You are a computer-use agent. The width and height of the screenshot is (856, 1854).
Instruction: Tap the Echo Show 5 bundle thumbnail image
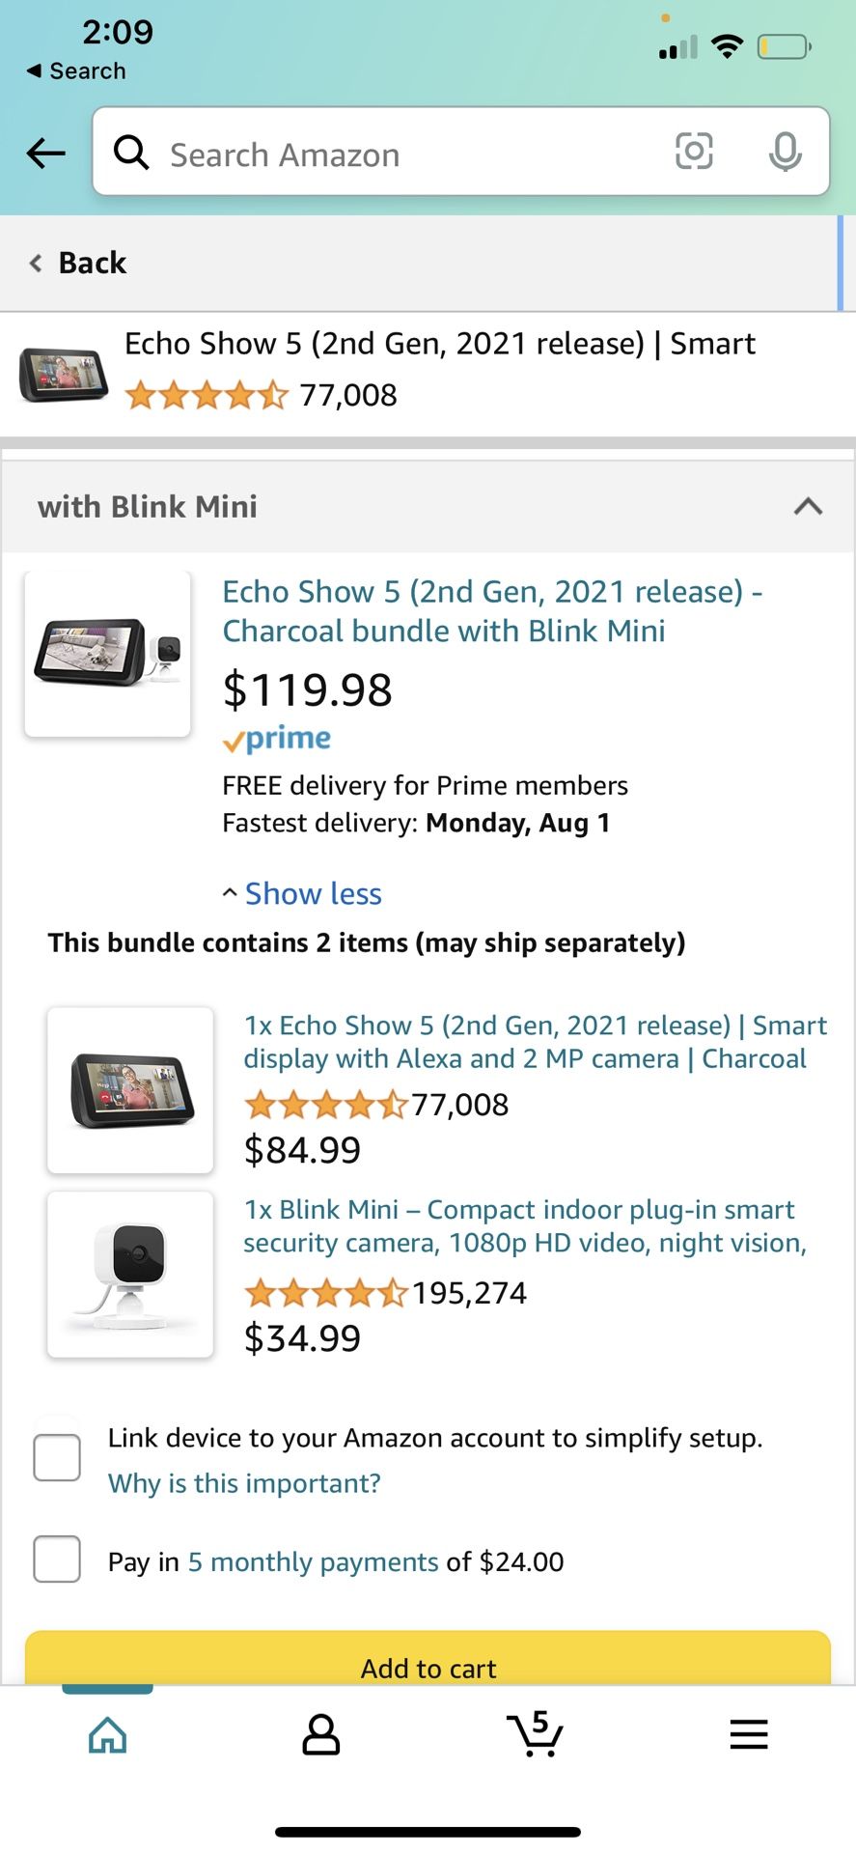[106, 653]
